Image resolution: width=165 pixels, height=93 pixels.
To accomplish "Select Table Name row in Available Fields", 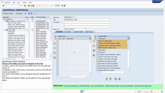I will [113, 50].
